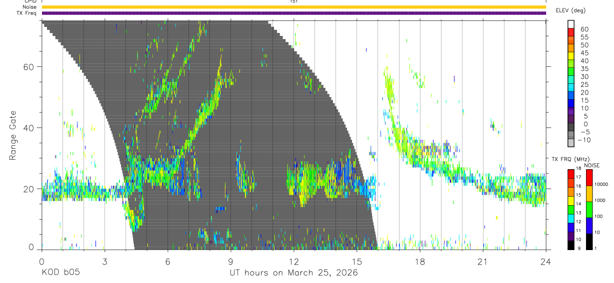Select red TX FRQ segment between 17 and 18
Image resolution: width=614 pixels, height=283 pixels.
tap(570, 174)
